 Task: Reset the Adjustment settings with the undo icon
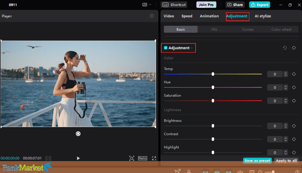(x=285, y=48)
